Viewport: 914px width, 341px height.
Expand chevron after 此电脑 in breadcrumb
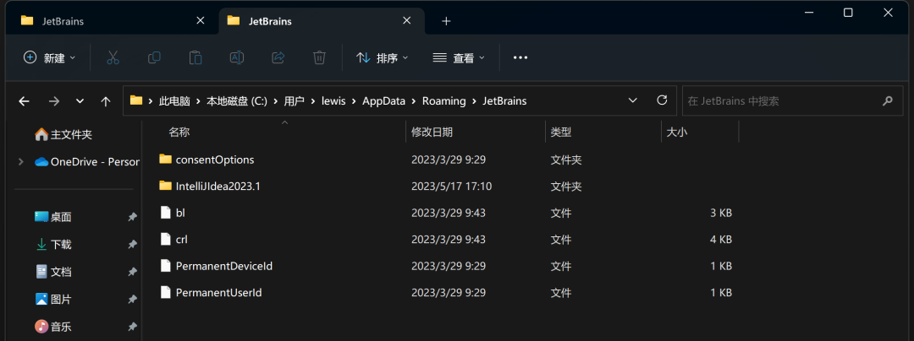199,101
